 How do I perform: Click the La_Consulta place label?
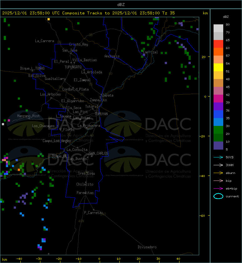(77, 150)
